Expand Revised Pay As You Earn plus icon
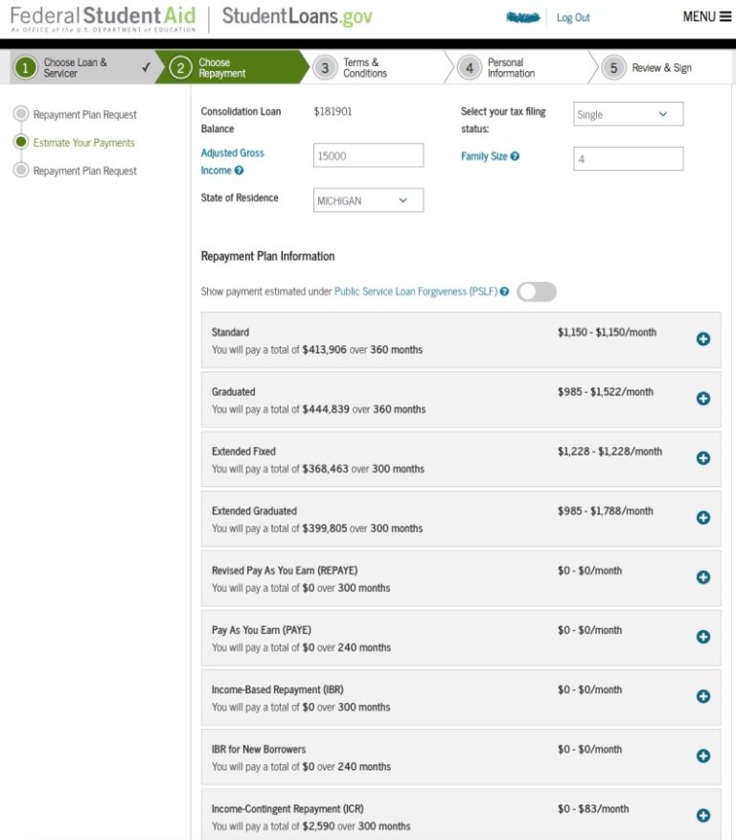Image resolution: width=736 pixels, height=840 pixels. point(702,577)
